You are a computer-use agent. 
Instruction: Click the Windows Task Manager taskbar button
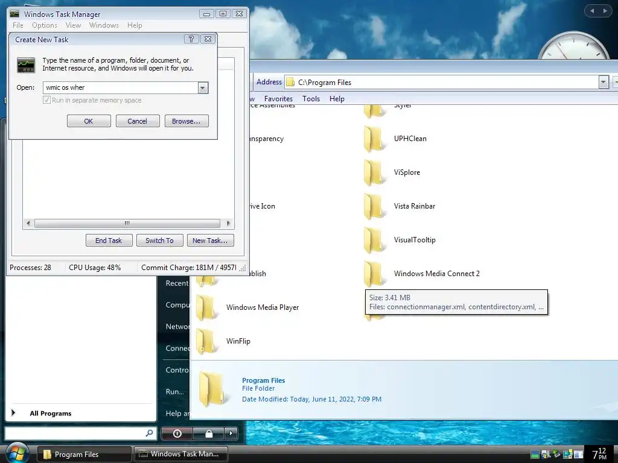[181, 454]
